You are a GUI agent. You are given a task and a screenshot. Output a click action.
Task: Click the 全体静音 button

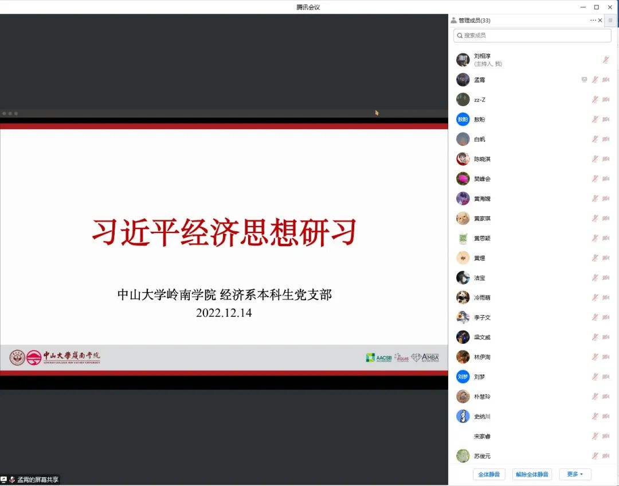[489, 475]
